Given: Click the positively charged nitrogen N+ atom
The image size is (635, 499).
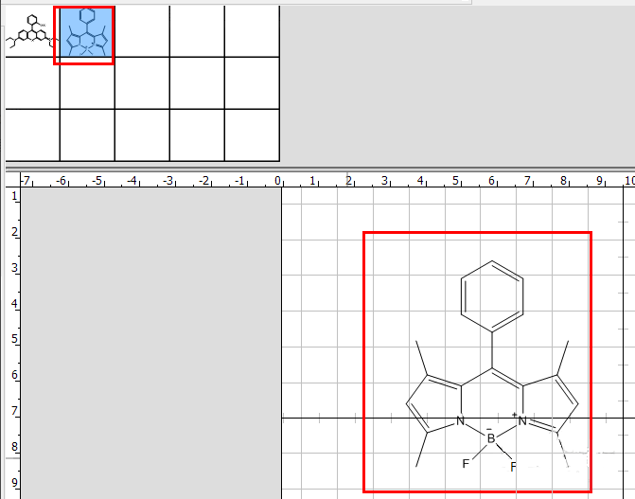Looking at the screenshot, I should [522, 421].
